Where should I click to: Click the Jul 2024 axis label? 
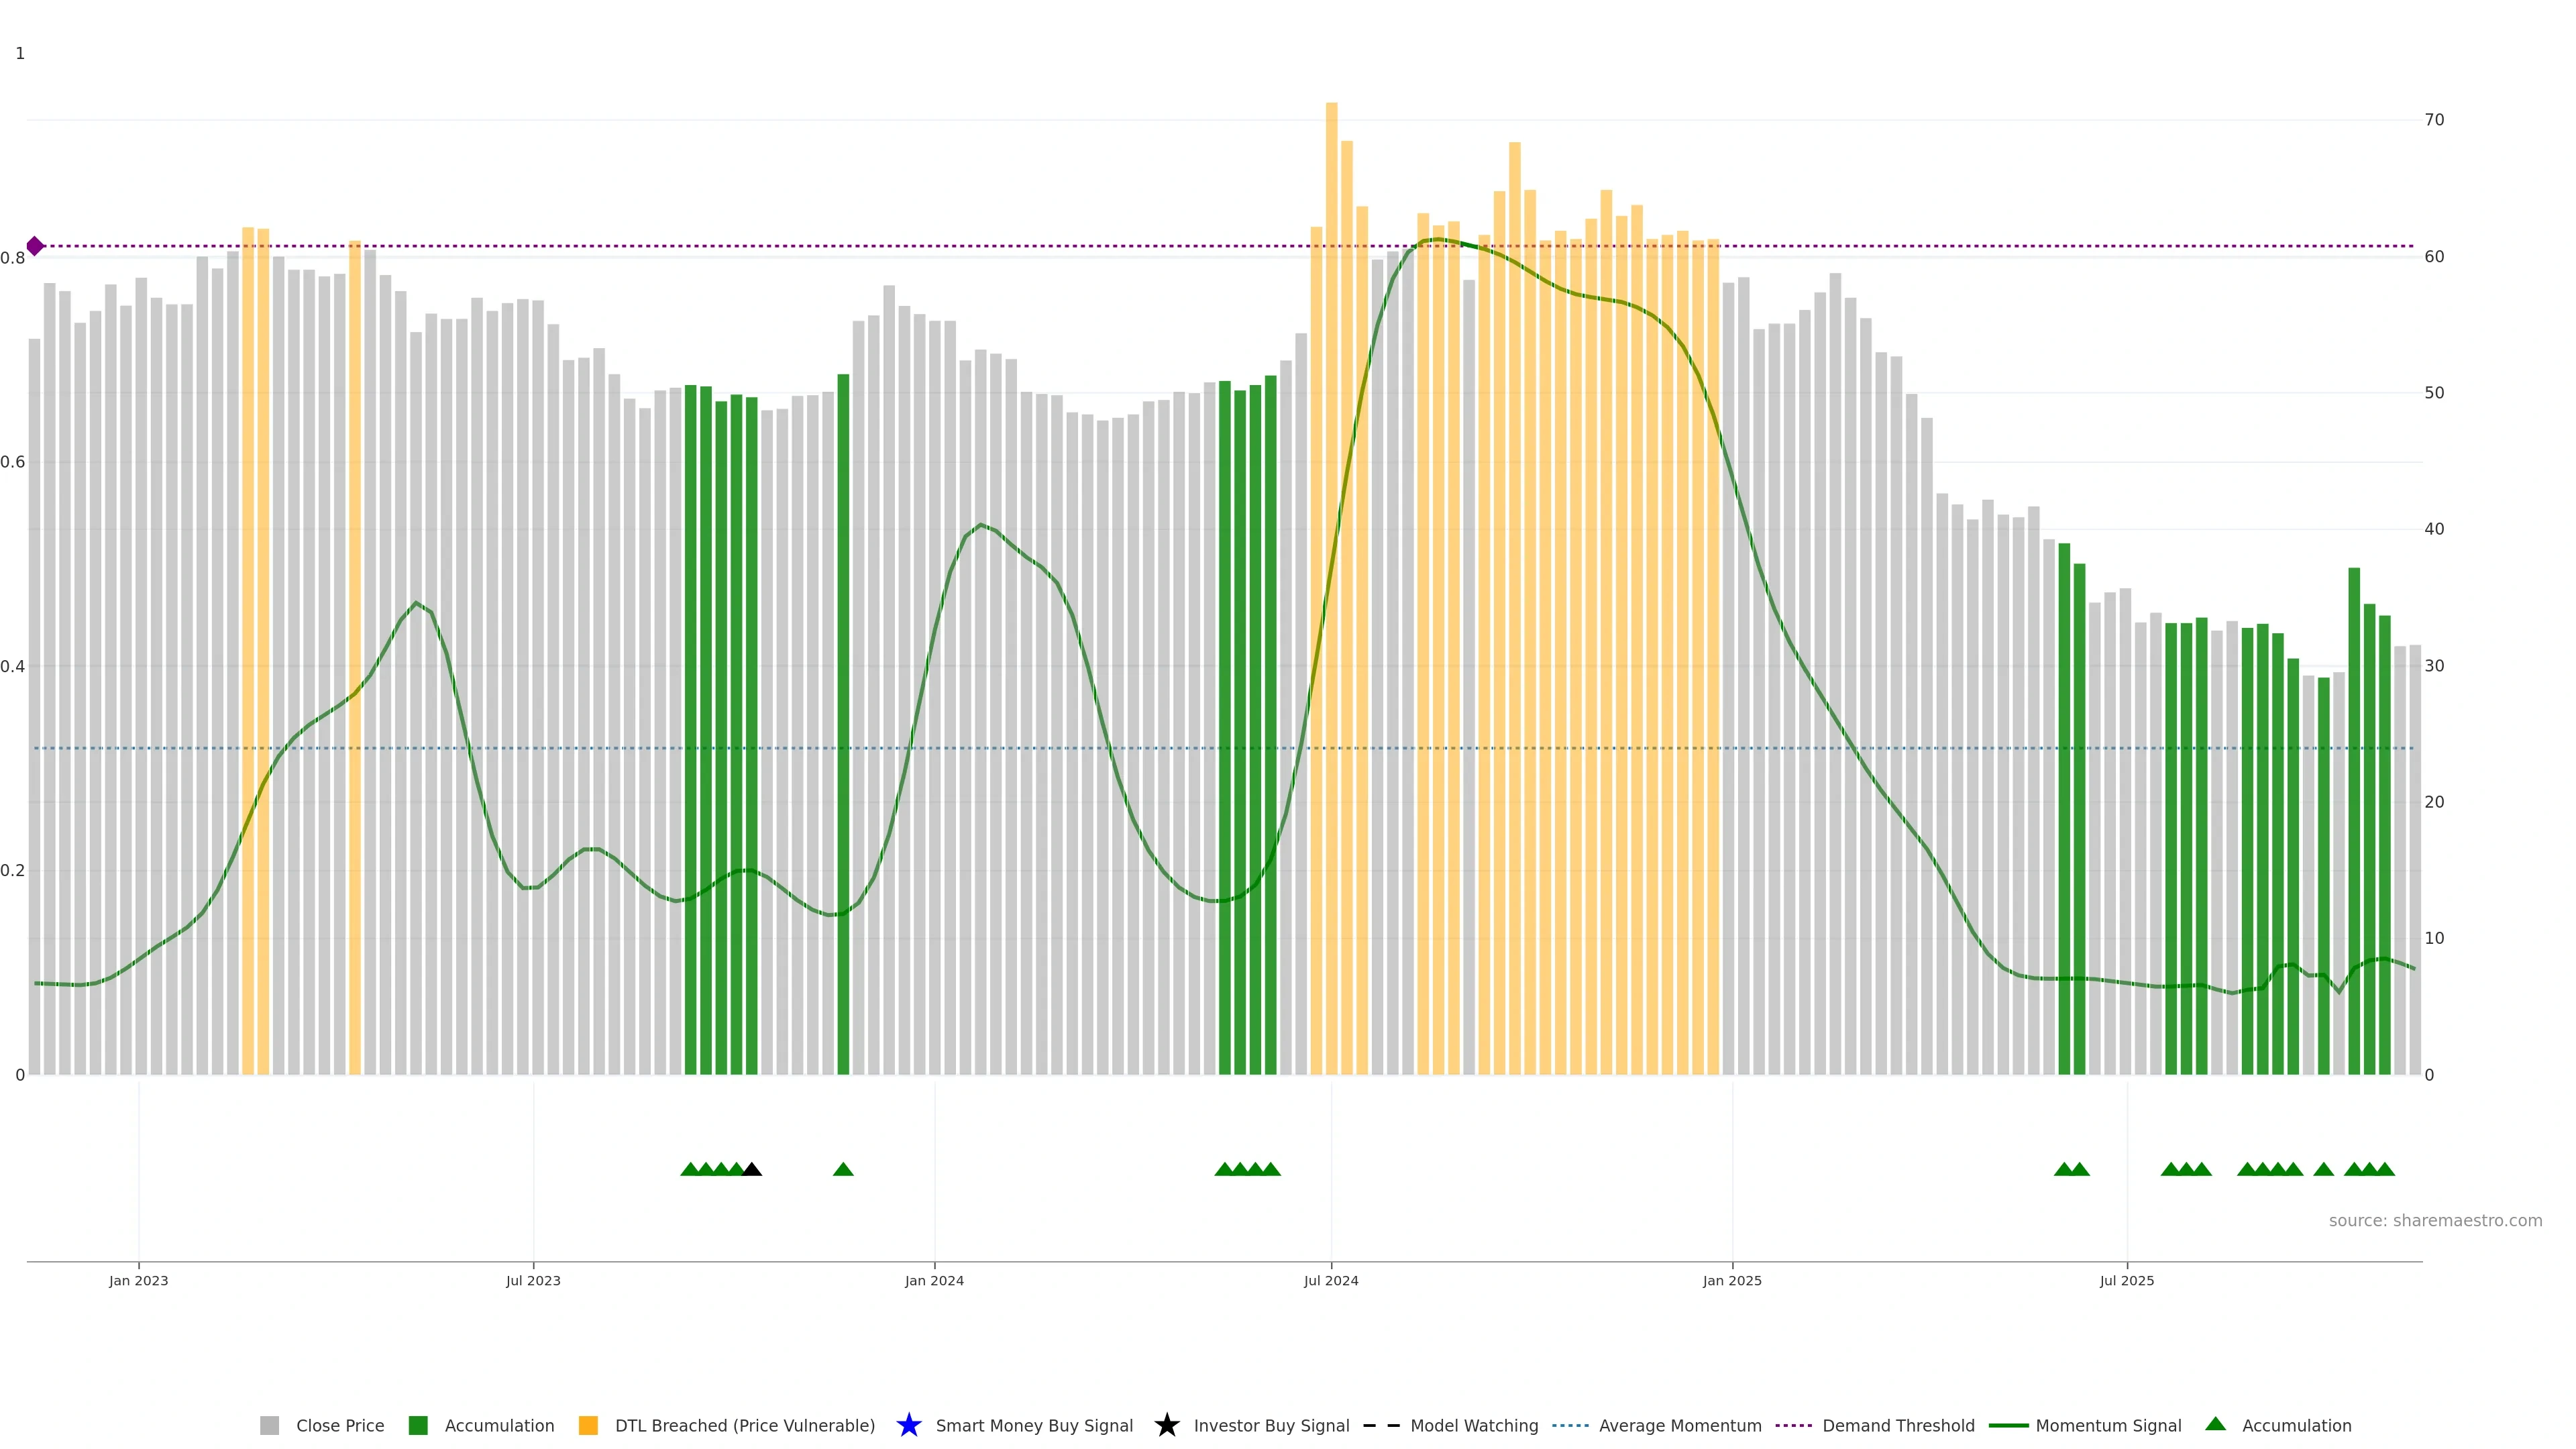point(1330,1280)
